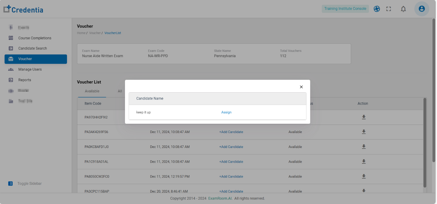Click the Candidate Name header in dialog
The image size is (437, 204).
[150, 98]
